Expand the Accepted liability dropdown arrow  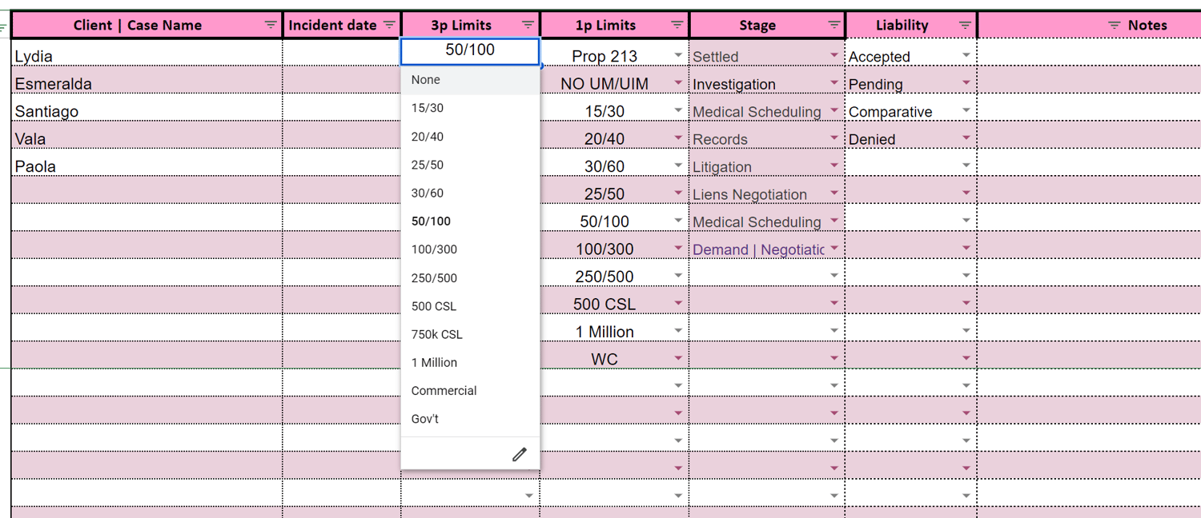pos(966,56)
